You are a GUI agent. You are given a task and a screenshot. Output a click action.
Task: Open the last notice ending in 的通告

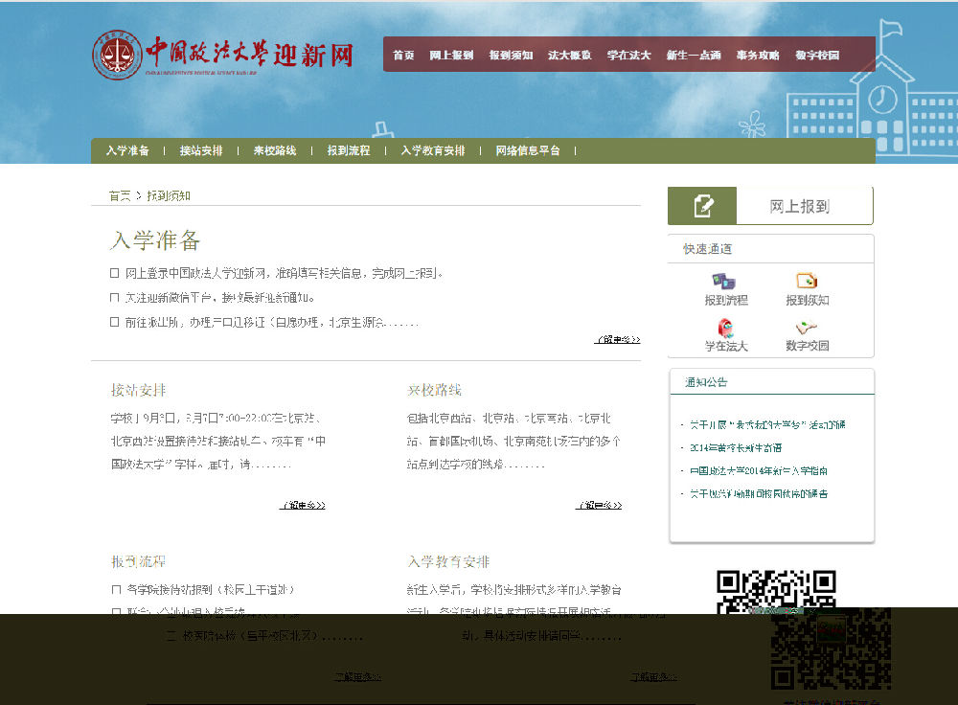click(758, 493)
